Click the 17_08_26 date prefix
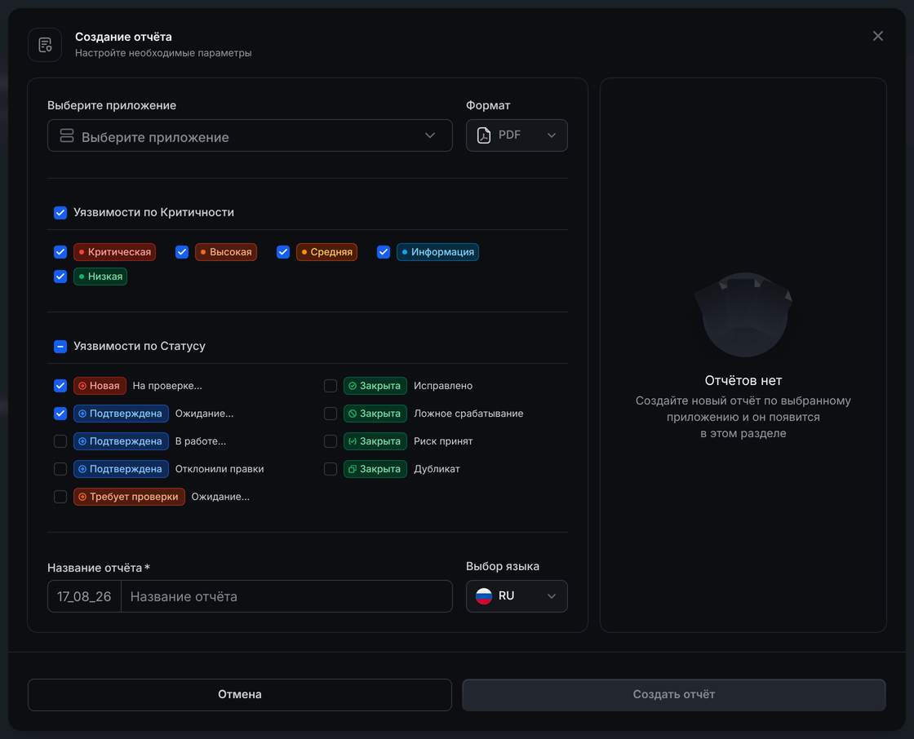 coord(84,597)
